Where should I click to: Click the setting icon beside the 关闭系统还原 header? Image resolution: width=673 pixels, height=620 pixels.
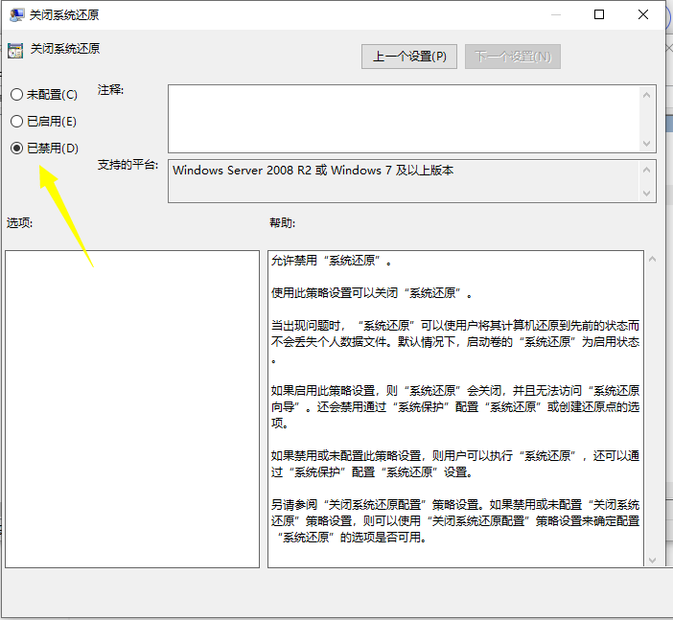point(15,50)
